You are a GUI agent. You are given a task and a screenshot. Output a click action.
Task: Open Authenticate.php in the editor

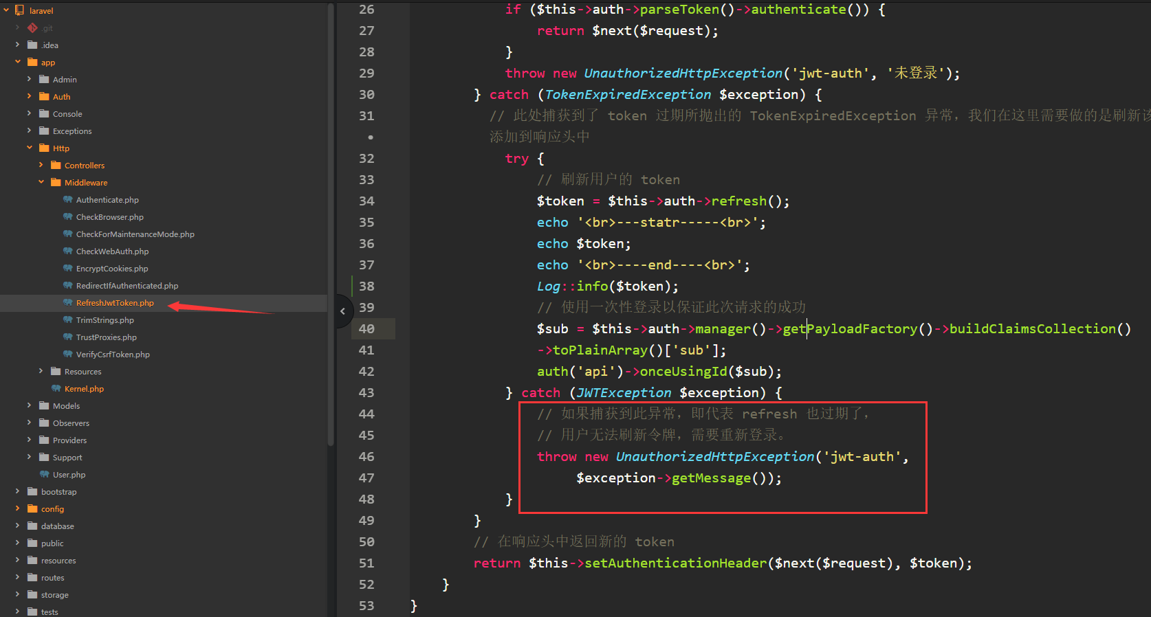[x=107, y=200]
